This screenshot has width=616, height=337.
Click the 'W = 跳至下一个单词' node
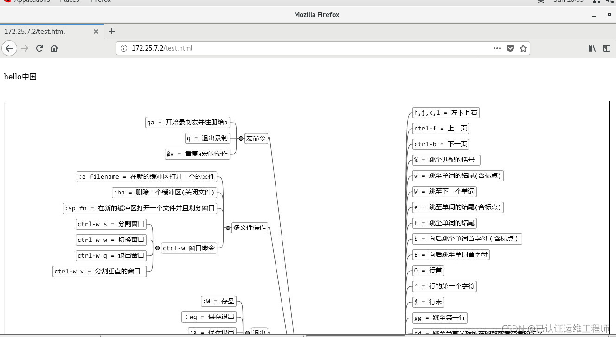click(x=444, y=192)
